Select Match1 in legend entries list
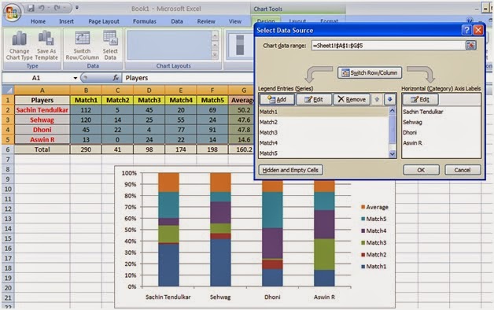This screenshot has height=310, width=494. [x=324, y=112]
